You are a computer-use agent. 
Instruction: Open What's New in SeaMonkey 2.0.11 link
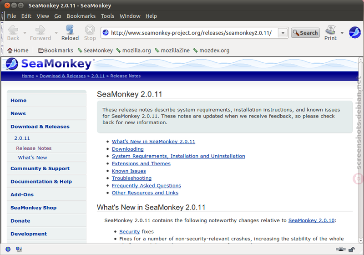153,142
